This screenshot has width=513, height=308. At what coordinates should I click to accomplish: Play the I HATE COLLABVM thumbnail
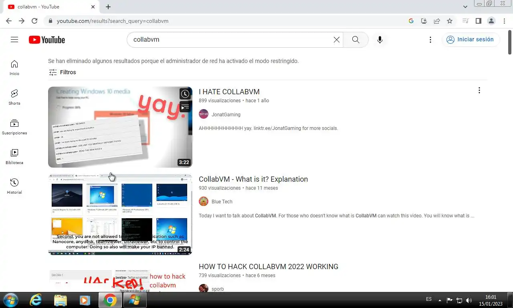point(120,127)
